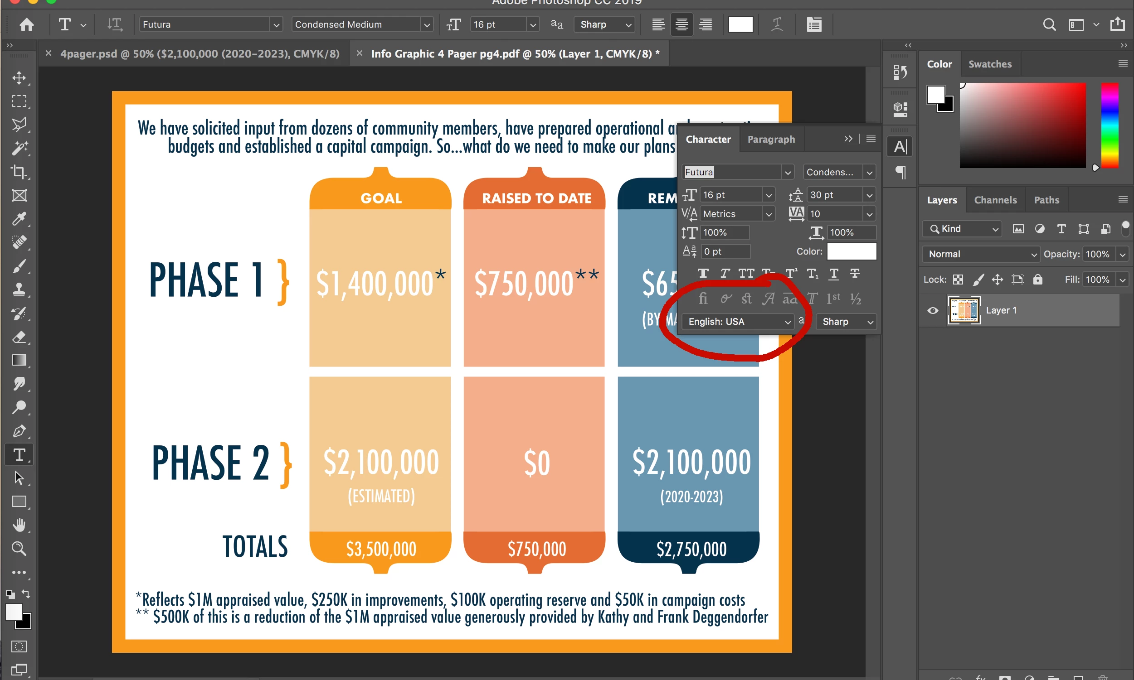Select the Zoom tool

[x=19, y=549]
